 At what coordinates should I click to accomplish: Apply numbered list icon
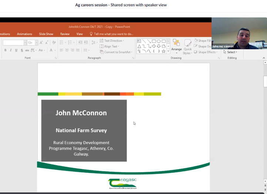point(70,43)
